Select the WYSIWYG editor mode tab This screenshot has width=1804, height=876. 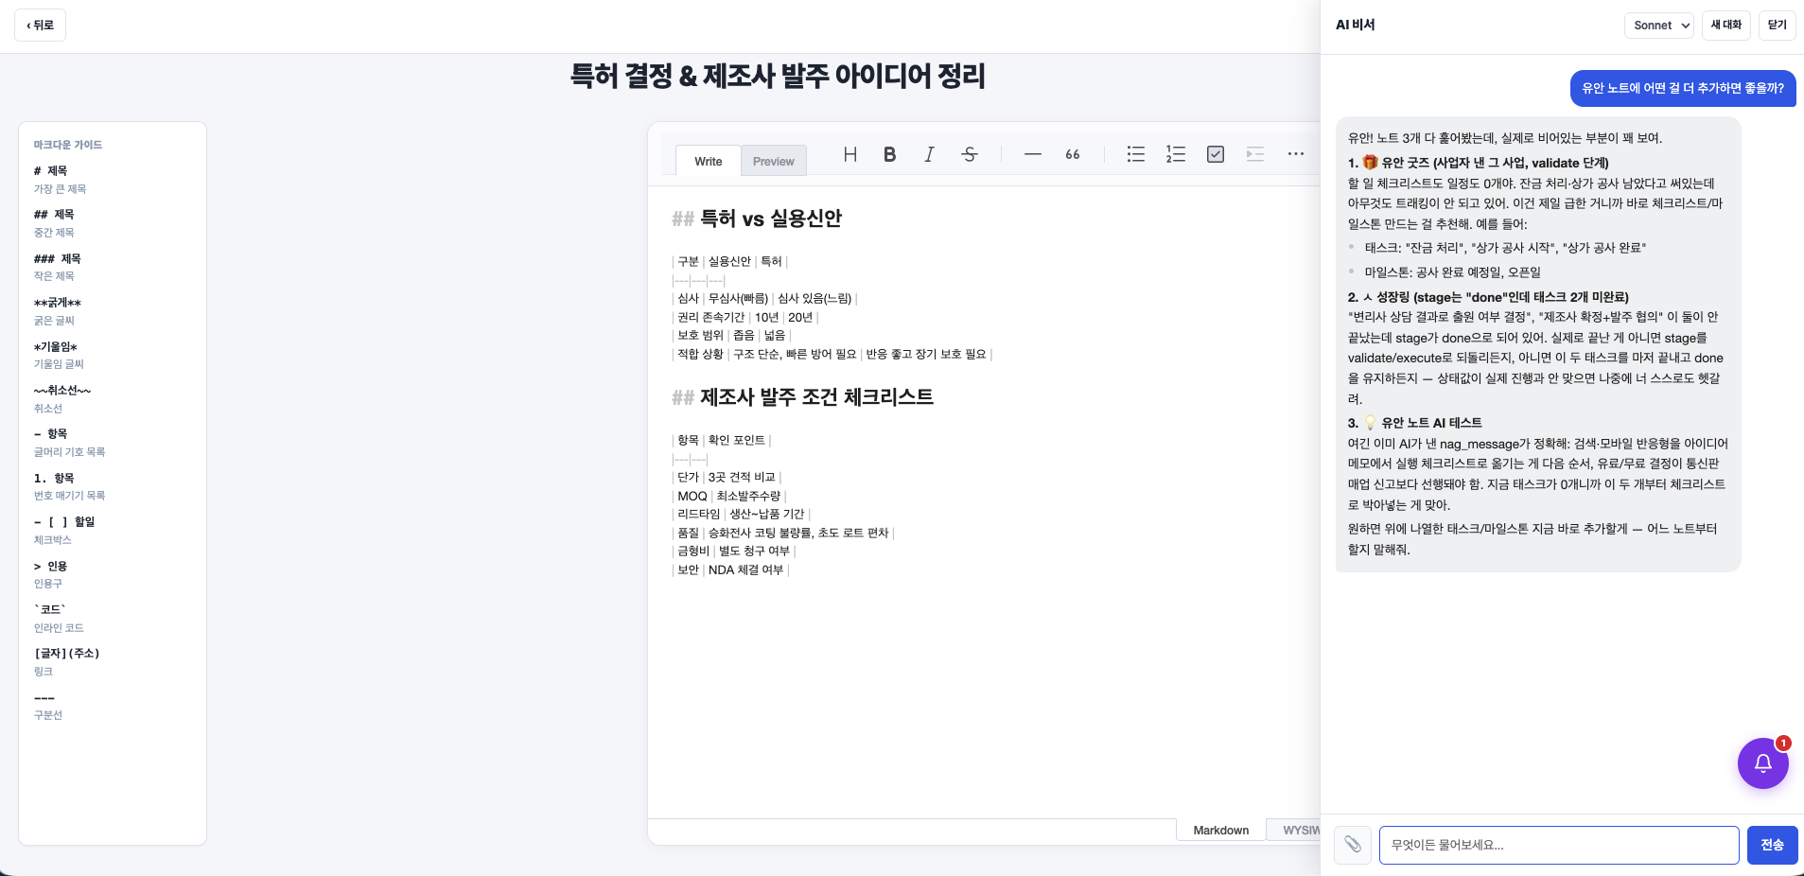tap(1293, 830)
